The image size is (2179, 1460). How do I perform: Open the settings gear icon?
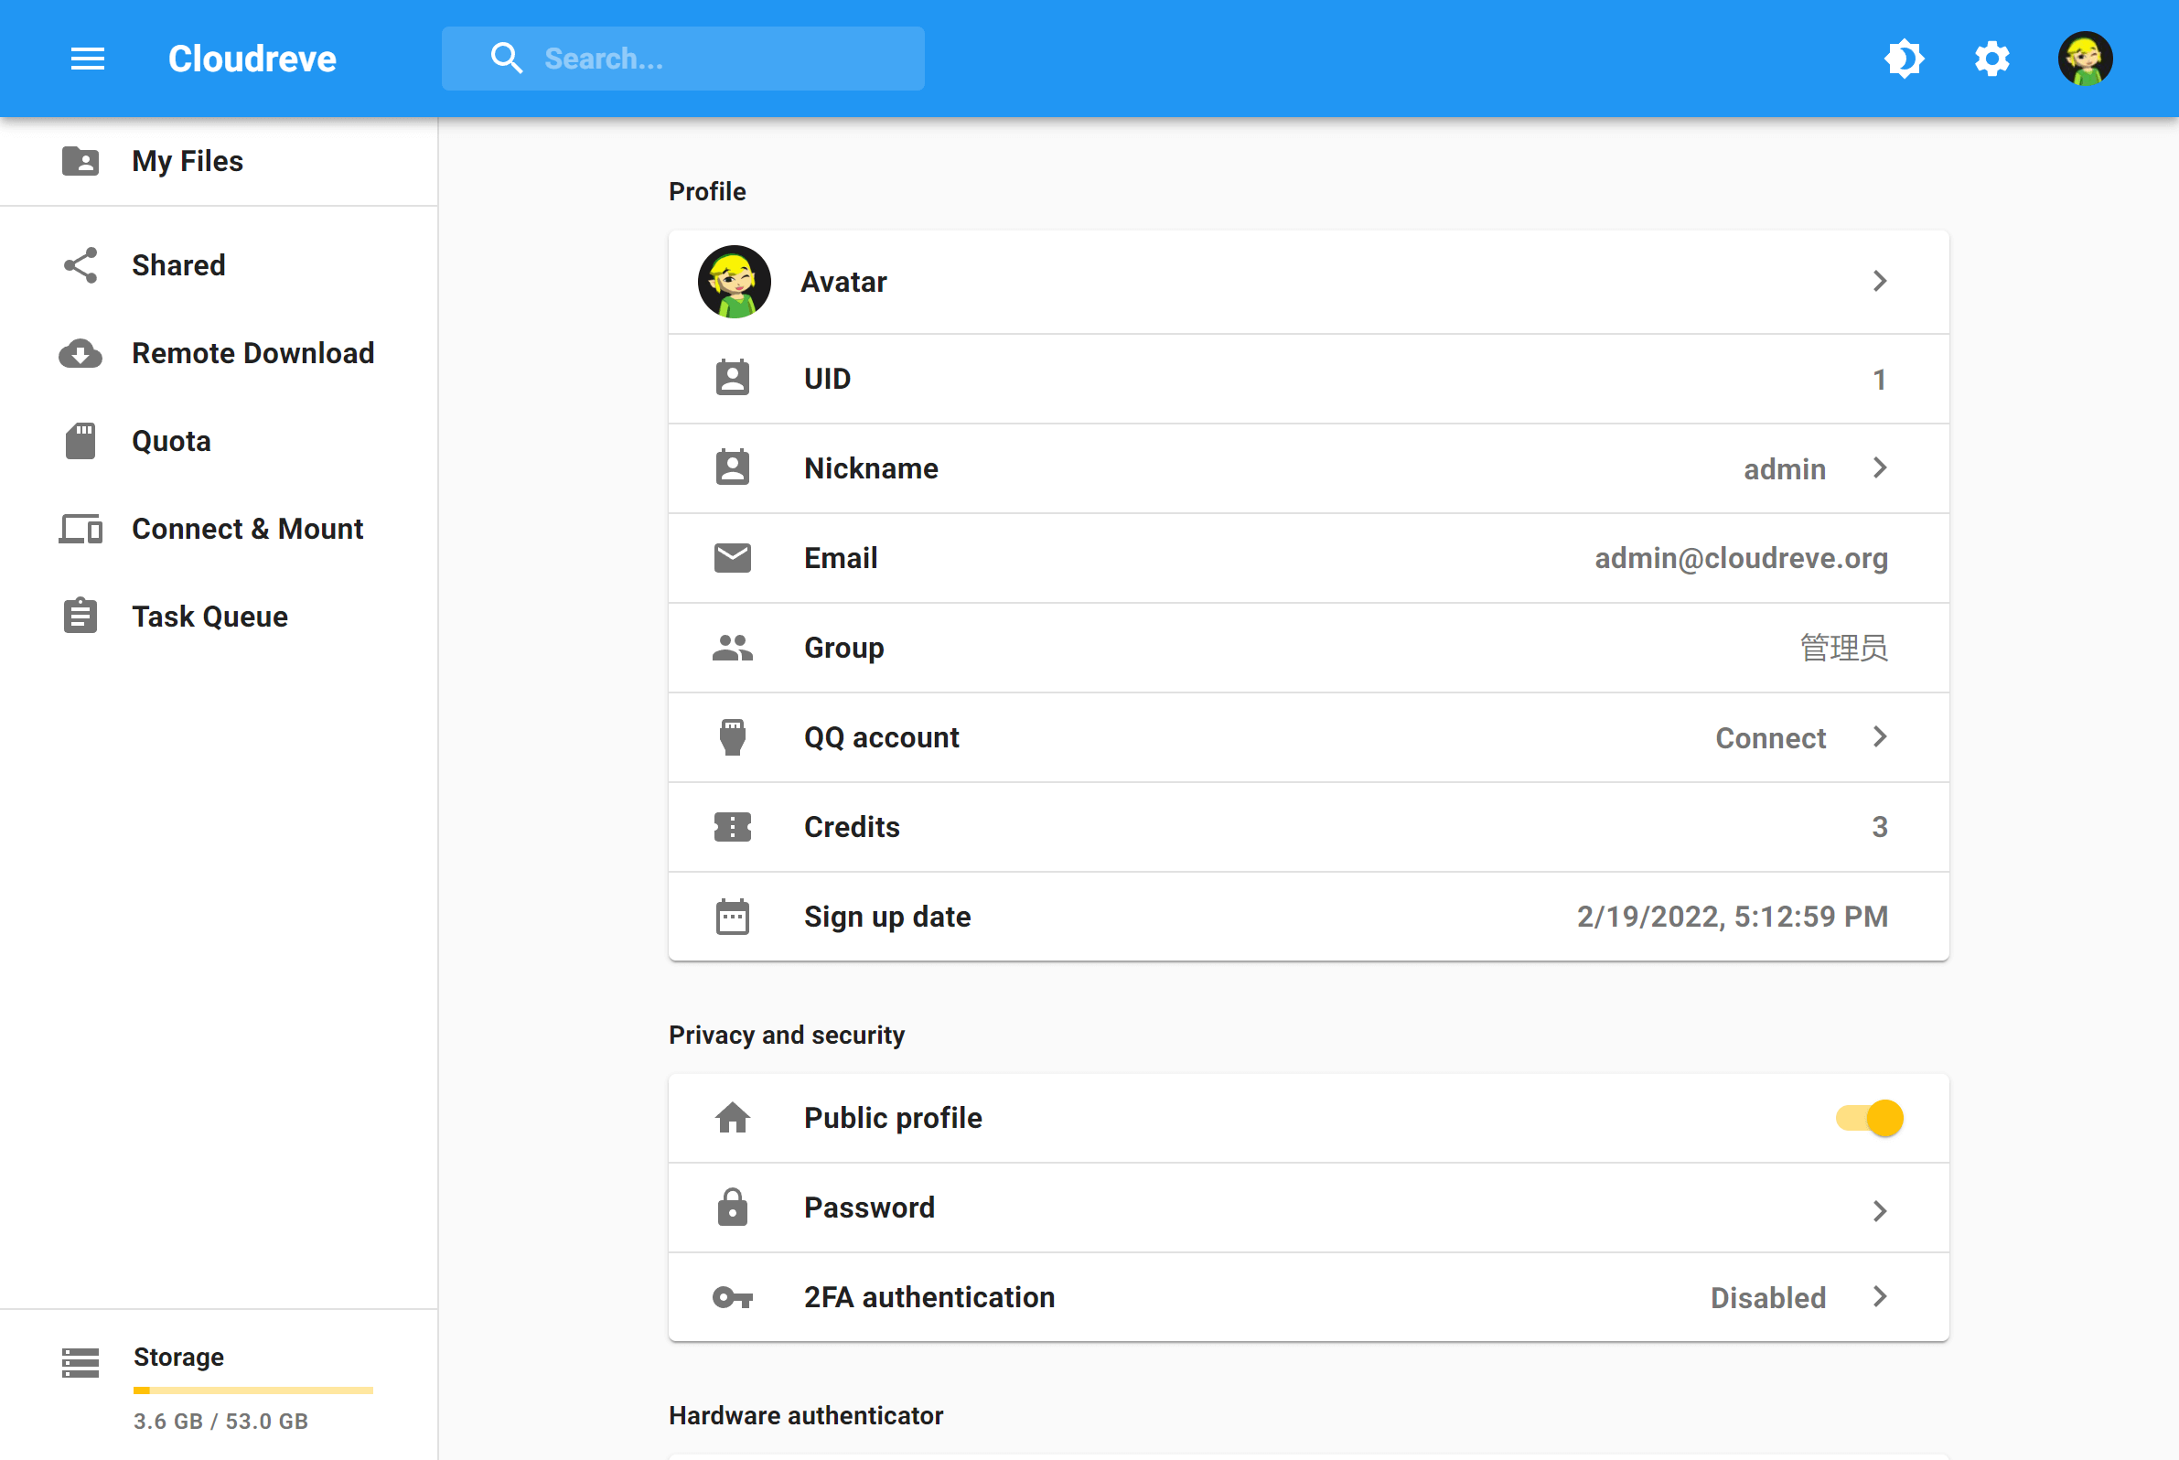point(1991,59)
